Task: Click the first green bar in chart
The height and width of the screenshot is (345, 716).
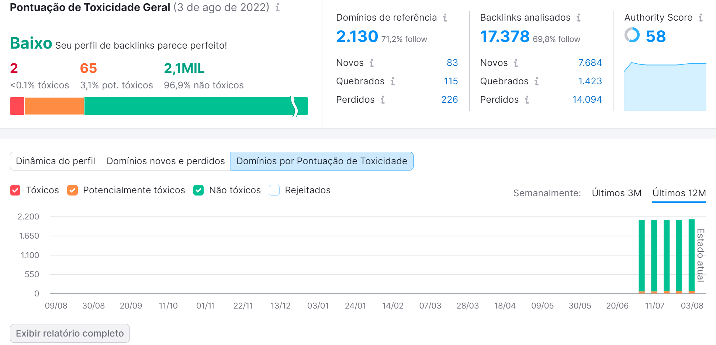Action: coord(641,256)
